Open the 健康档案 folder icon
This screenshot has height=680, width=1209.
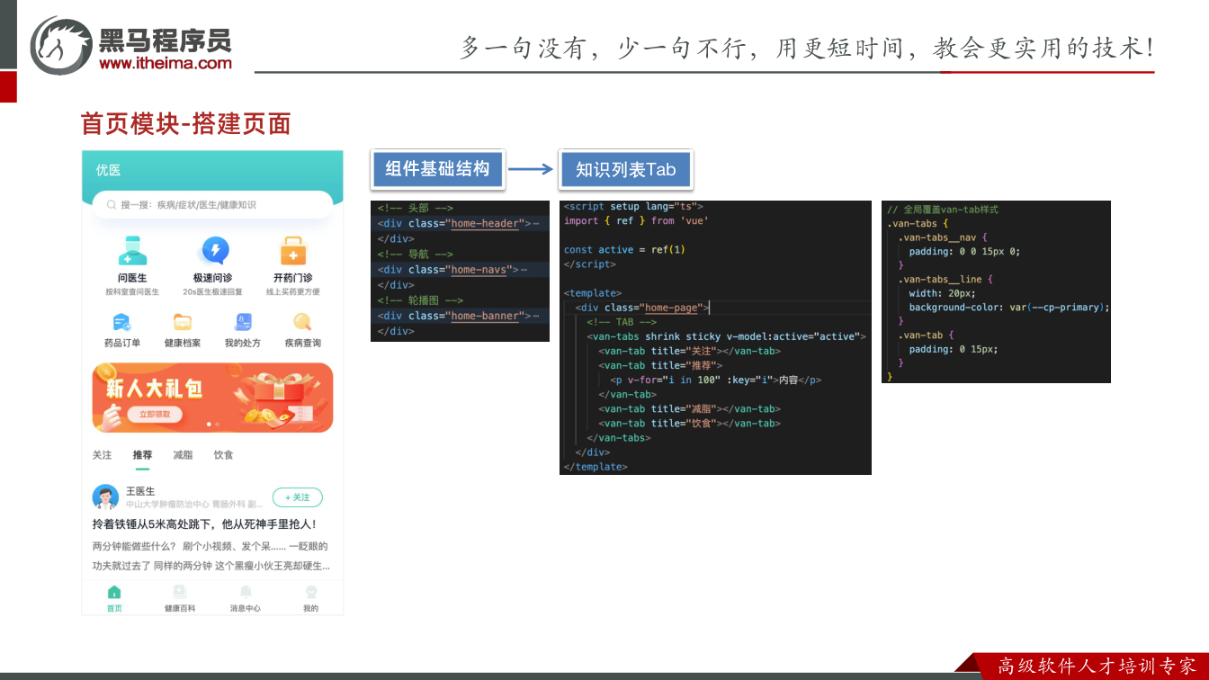(x=183, y=322)
